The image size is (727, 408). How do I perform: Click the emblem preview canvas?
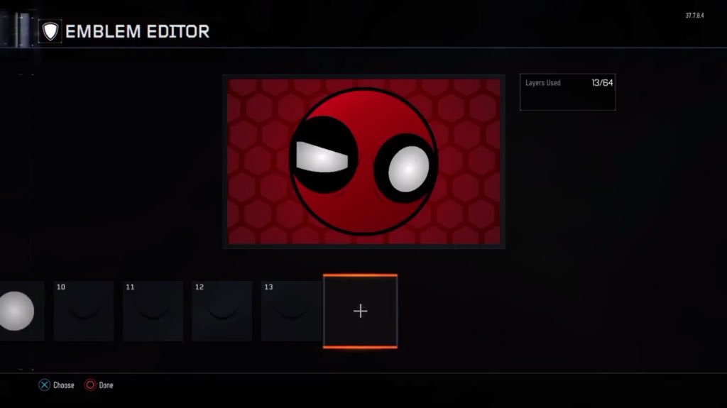pyautogui.click(x=363, y=161)
